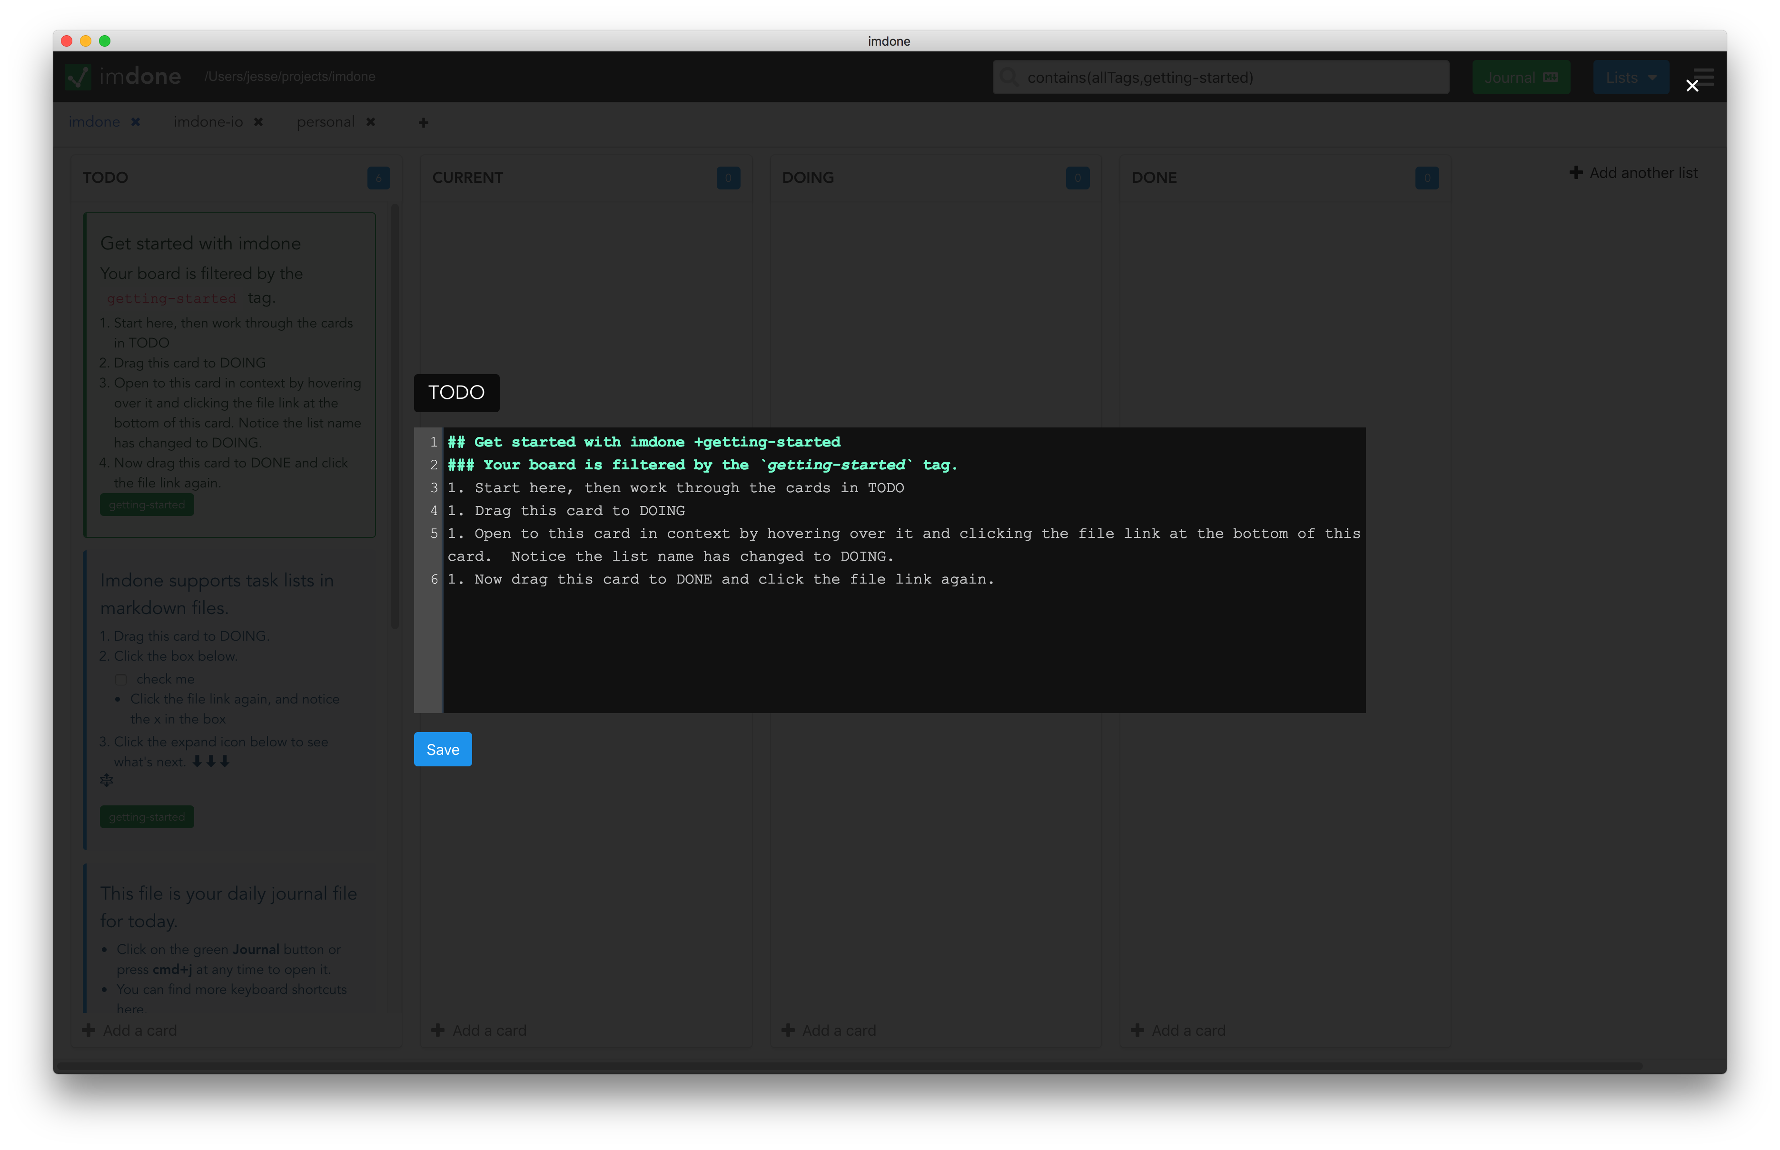Close the personal project tab
Screen dimensions: 1780x1150
point(370,122)
